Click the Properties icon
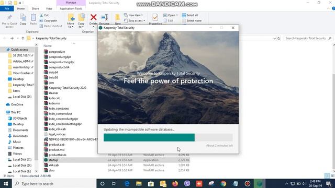 coord(155,17)
